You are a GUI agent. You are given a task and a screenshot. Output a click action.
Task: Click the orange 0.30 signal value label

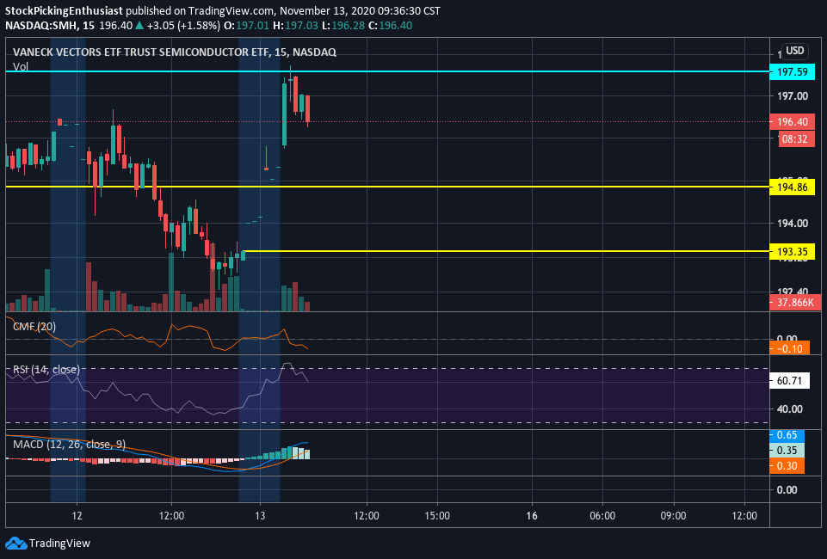(x=787, y=466)
